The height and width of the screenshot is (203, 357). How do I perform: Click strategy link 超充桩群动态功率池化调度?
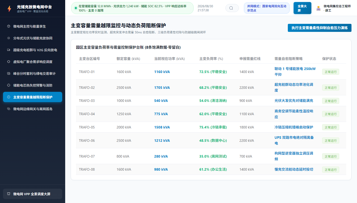click(294, 87)
